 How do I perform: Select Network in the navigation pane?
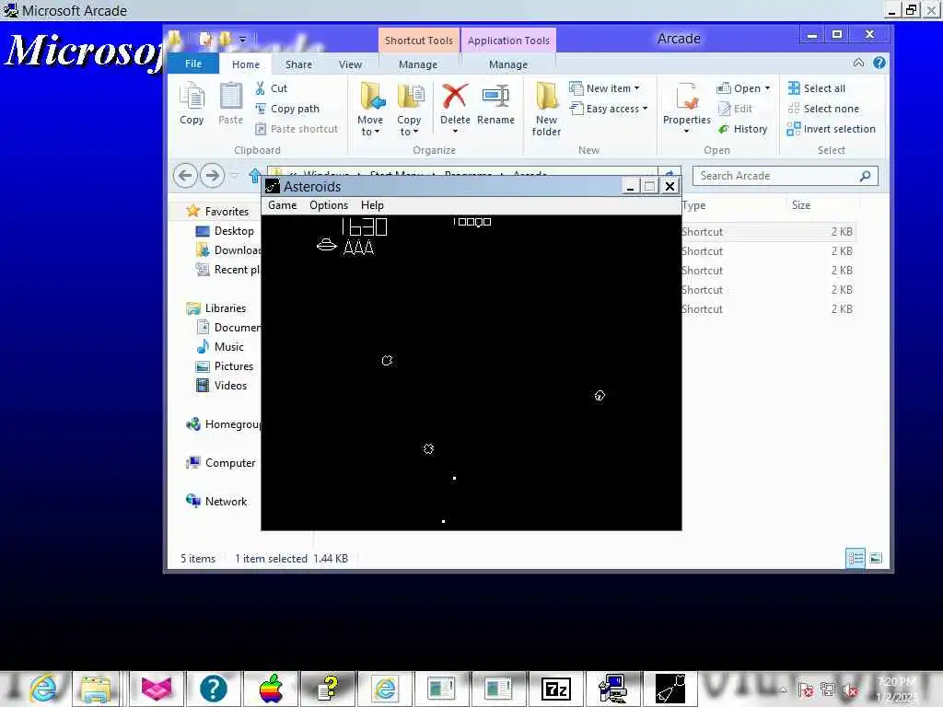coord(216,502)
